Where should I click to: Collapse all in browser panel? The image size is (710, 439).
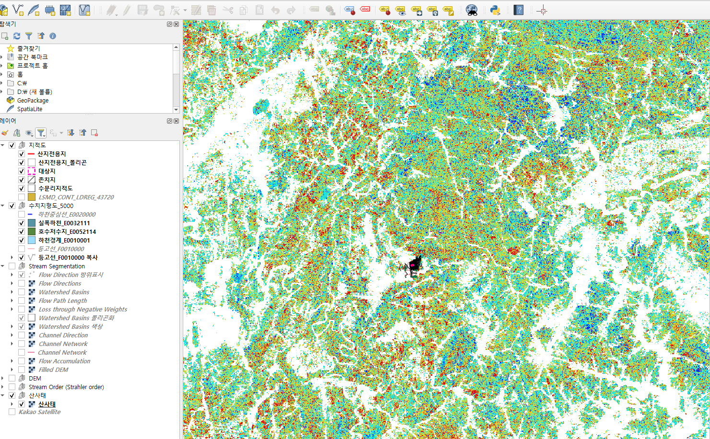click(41, 36)
